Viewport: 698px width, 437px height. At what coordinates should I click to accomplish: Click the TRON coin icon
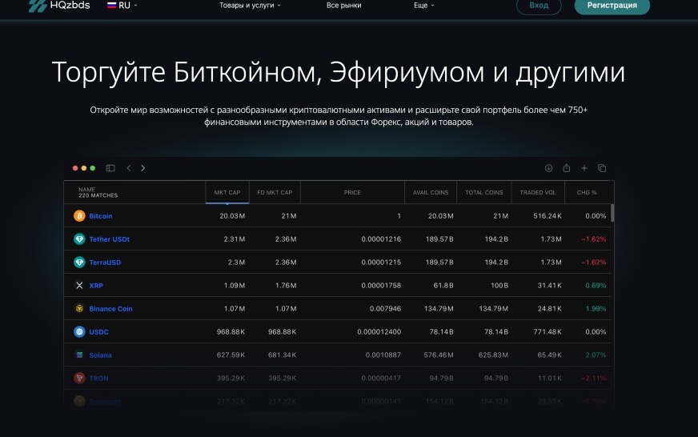coord(79,378)
